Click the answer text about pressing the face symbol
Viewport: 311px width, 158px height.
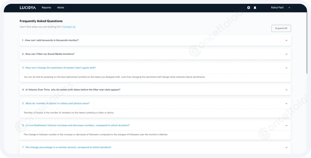pos(114,77)
